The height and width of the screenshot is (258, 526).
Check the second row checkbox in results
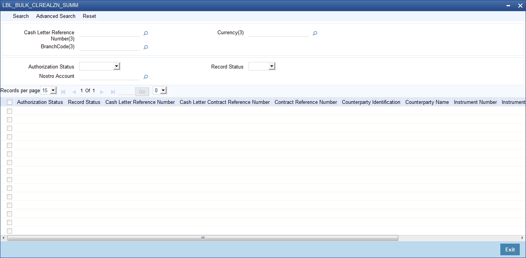coord(9,119)
